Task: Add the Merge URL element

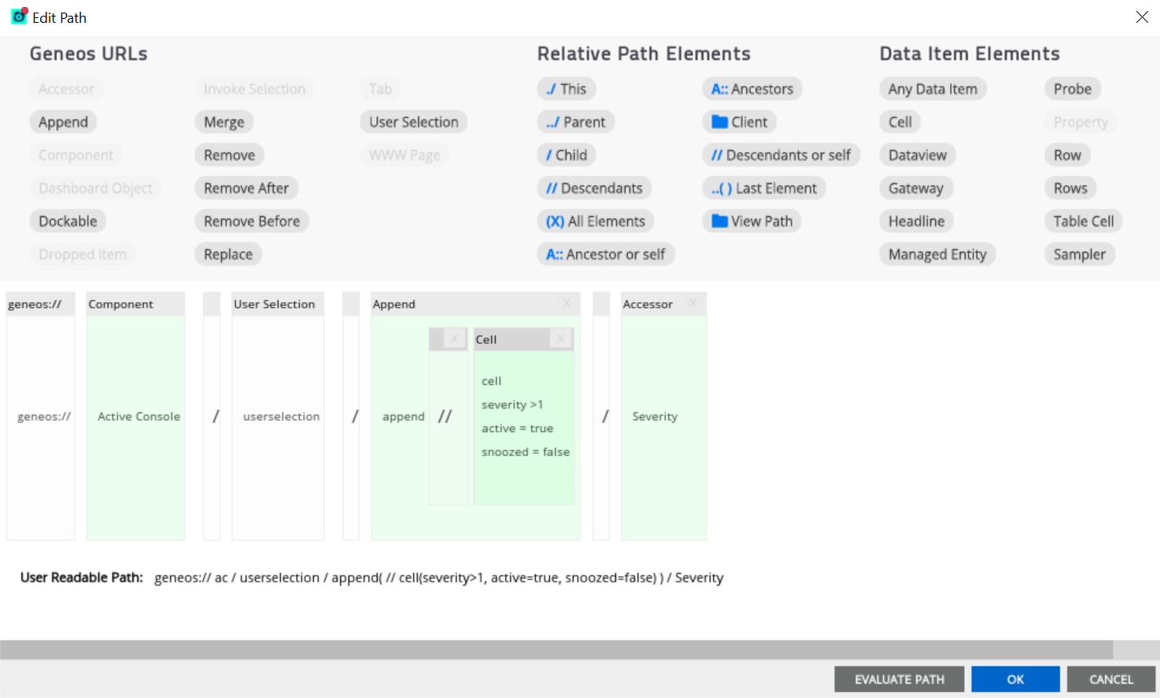Action: click(x=224, y=122)
